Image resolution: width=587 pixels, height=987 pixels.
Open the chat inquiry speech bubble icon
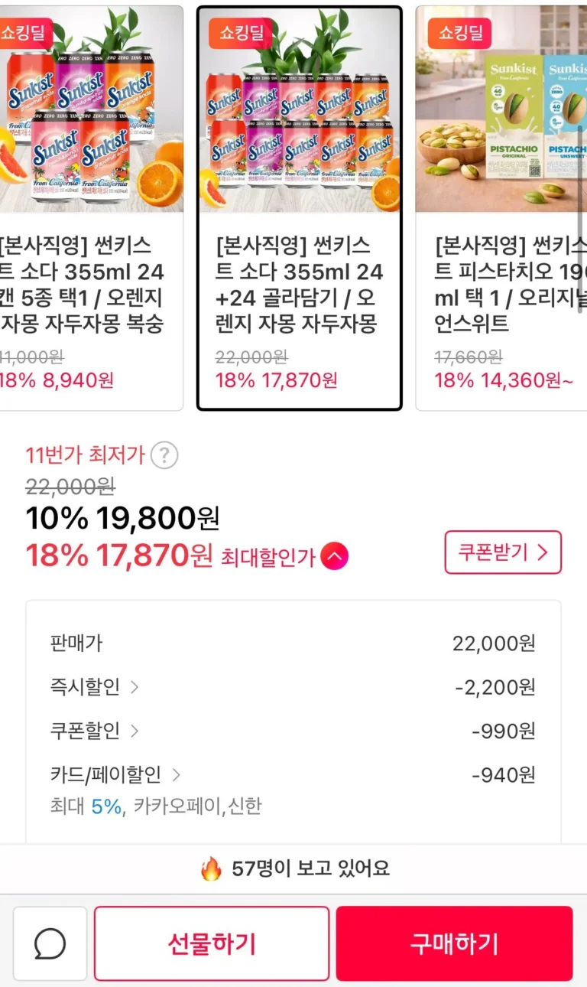coord(50,943)
